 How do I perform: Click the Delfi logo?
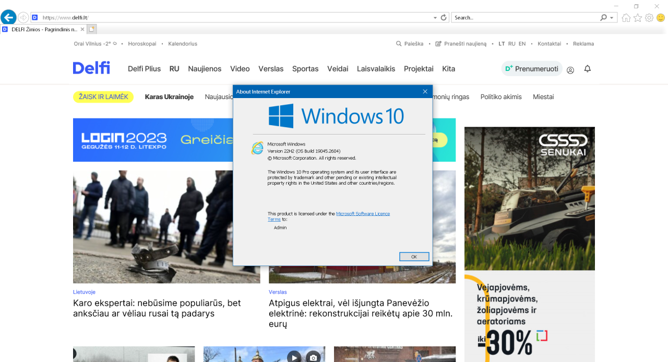point(91,68)
